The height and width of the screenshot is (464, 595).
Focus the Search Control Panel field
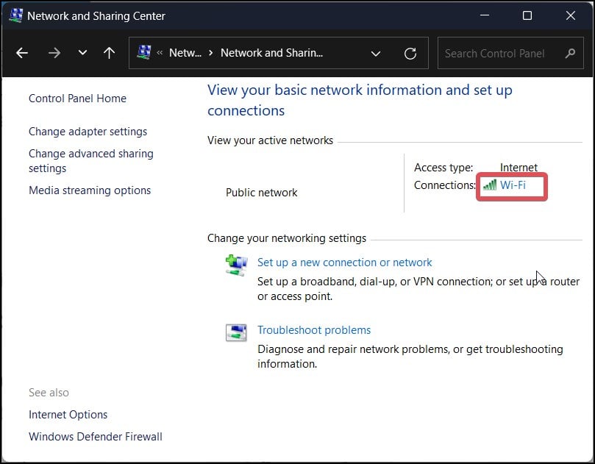(500, 53)
